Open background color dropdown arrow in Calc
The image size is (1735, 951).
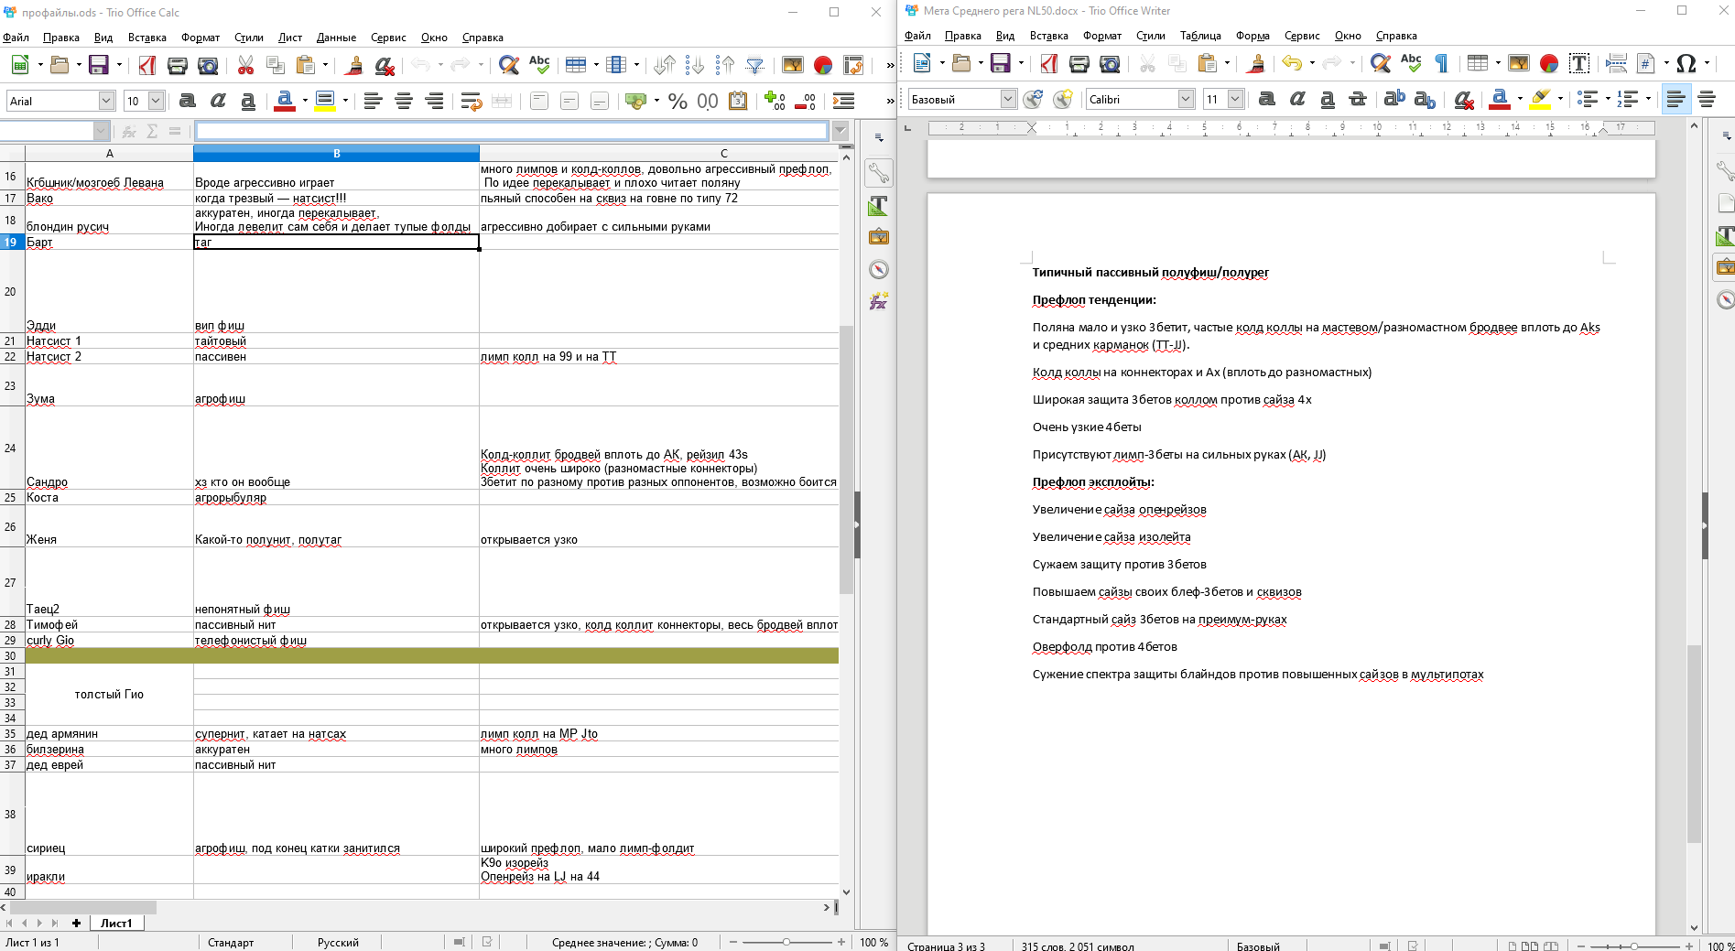pos(345,101)
